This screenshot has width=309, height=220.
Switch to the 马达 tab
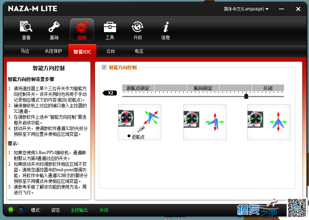click(25, 51)
